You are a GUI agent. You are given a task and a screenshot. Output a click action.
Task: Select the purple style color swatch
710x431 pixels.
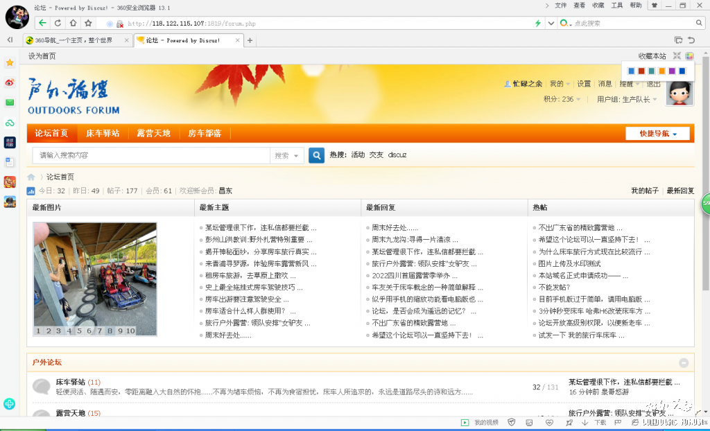[x=672, y=71]
